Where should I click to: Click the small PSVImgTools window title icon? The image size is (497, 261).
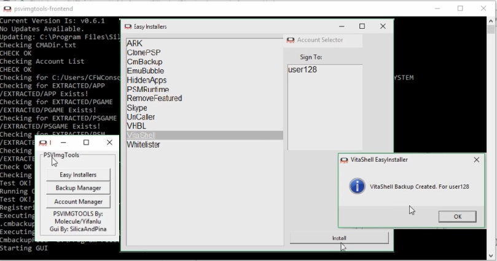click(x=43, y=143)
